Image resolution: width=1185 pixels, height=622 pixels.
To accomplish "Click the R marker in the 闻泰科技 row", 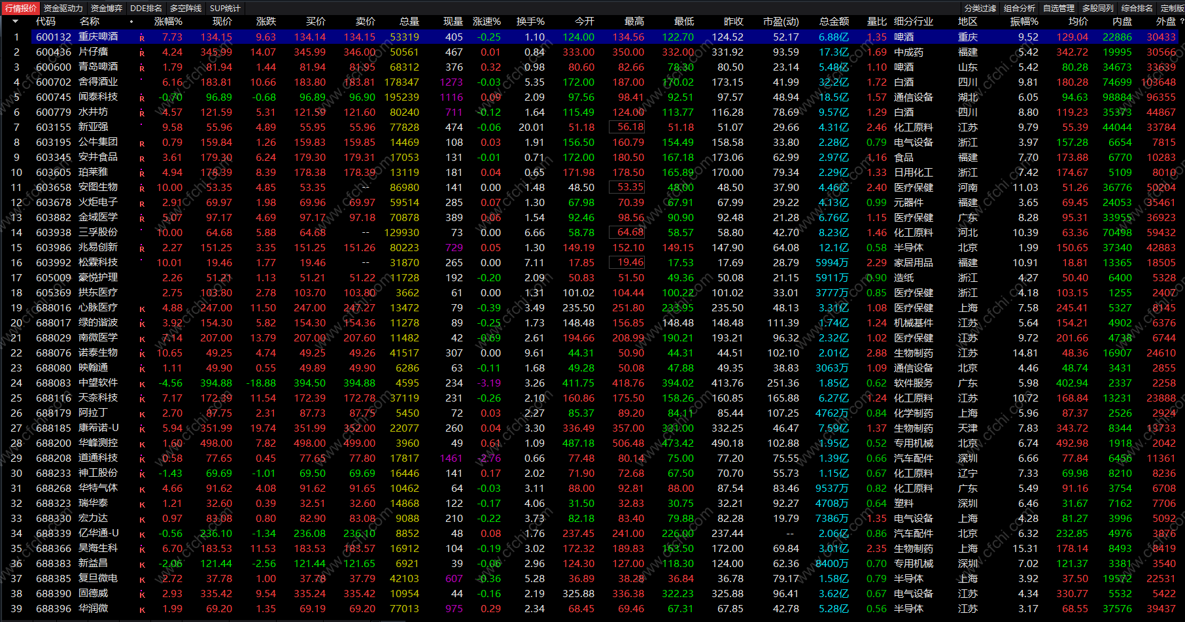I will (142, 98).
